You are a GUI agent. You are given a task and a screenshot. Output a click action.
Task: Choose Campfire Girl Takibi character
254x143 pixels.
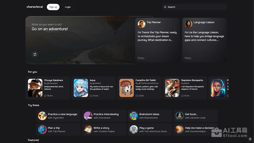[139, 88]
